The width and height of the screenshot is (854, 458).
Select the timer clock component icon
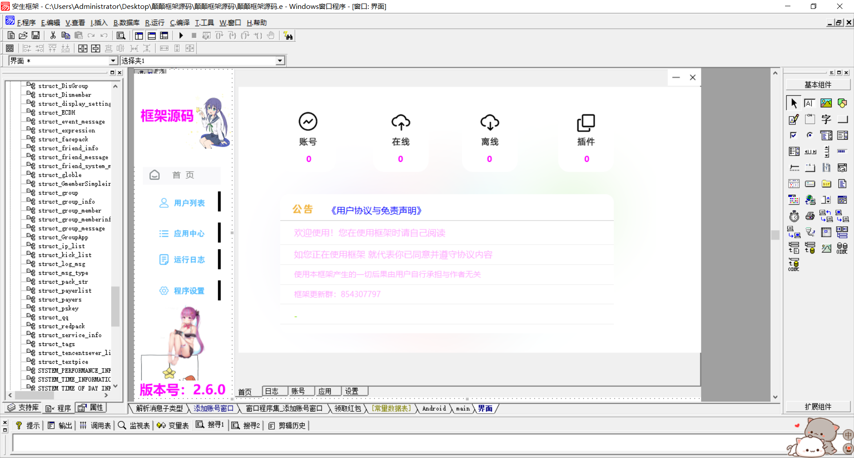(794, 217)
